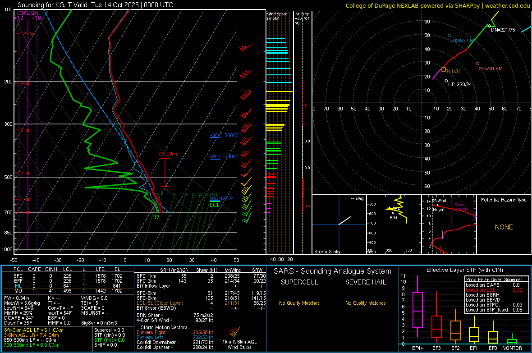Click the BRN Shear = 75 m2/s2 row
The width and height of the screenshot is (532, 353).
coord(175,315)
